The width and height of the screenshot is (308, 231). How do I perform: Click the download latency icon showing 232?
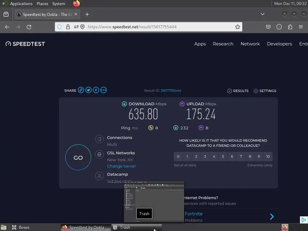(x=176, y=128)
